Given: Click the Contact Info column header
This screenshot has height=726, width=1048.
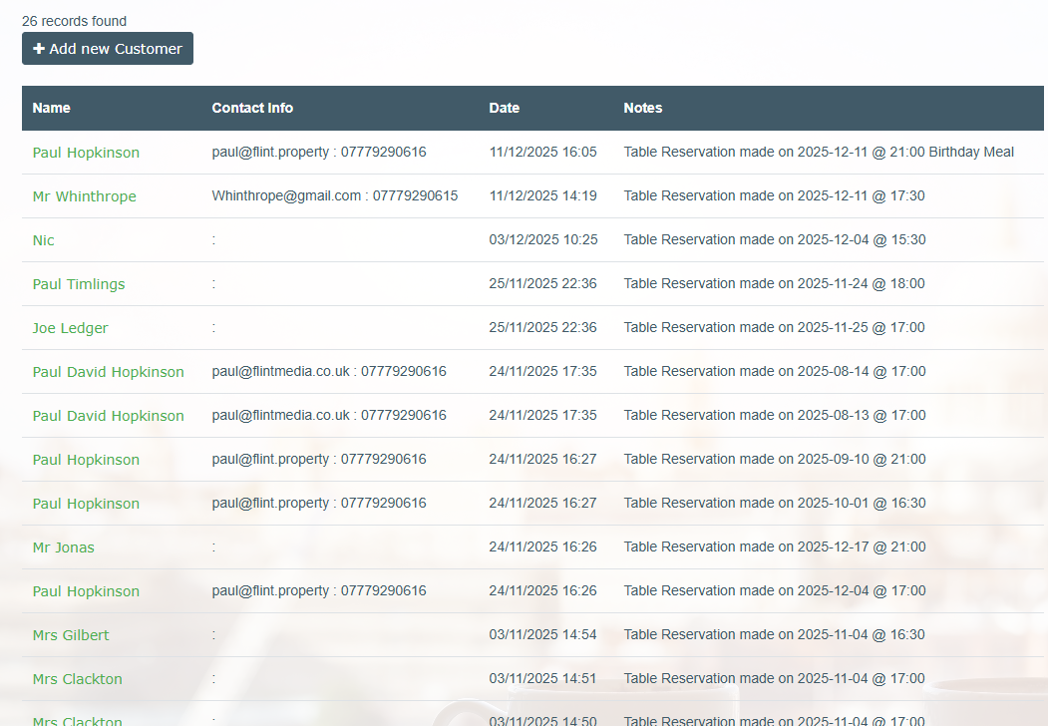Looking at the screenshot, I should coord(252,108).
